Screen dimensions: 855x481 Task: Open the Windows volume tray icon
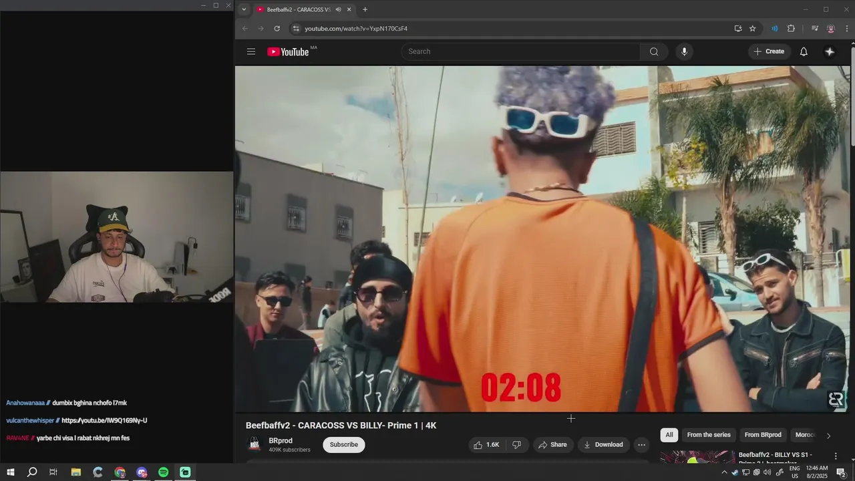click(767, 472)
